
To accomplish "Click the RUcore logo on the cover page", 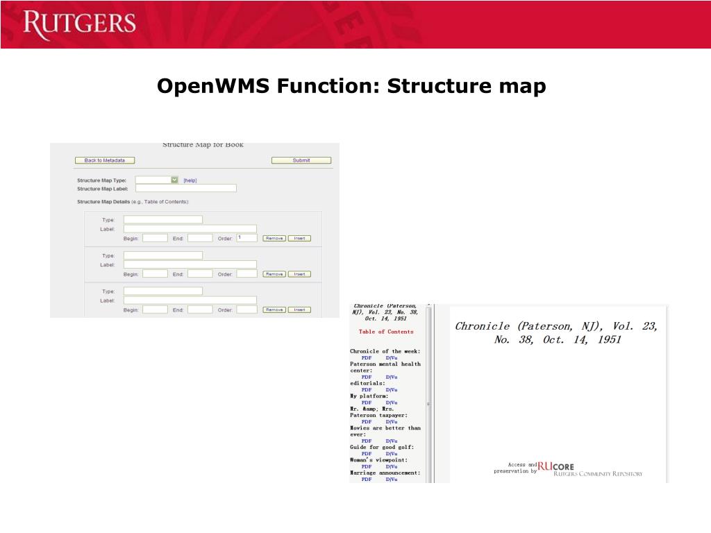I will click(555, 467).
